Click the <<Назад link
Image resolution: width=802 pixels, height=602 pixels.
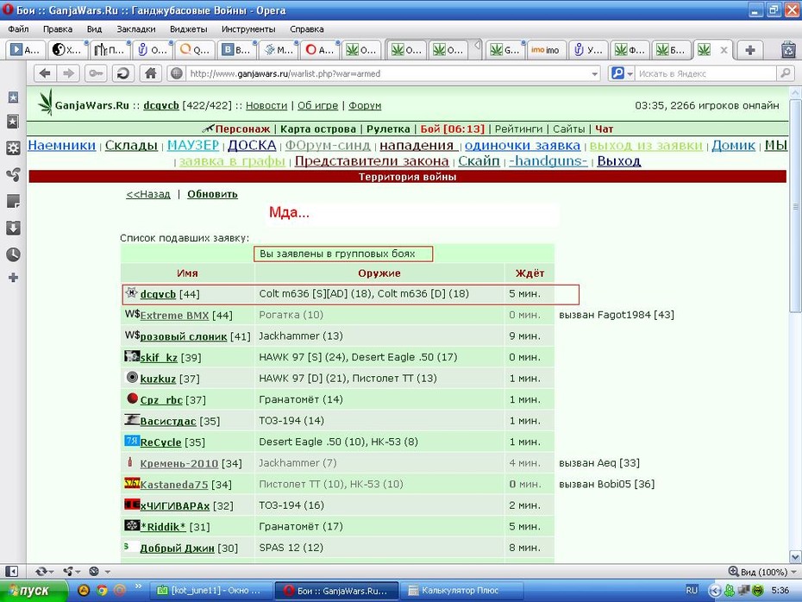(148, 194)
